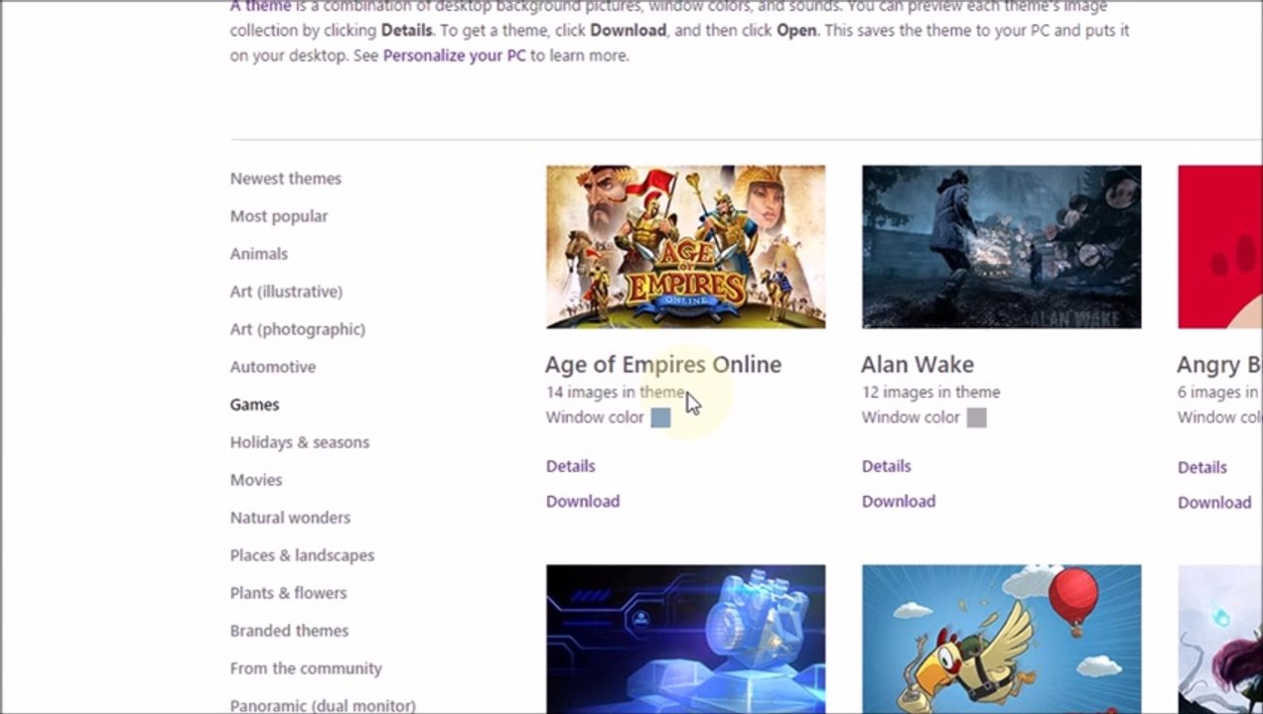1263x714 pixels.
Task: Click the Age of Empires Online title
Action: pos(663,365)
